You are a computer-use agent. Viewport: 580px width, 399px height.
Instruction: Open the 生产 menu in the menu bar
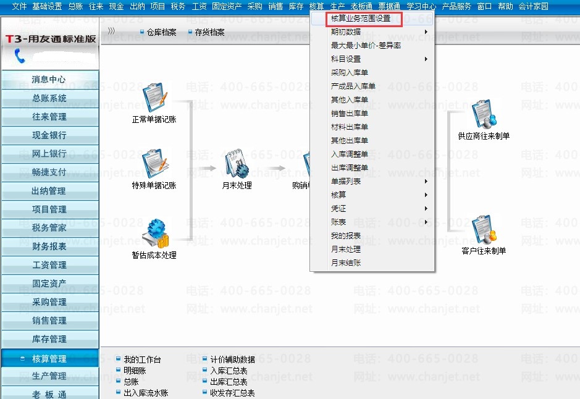coord(337,6)
